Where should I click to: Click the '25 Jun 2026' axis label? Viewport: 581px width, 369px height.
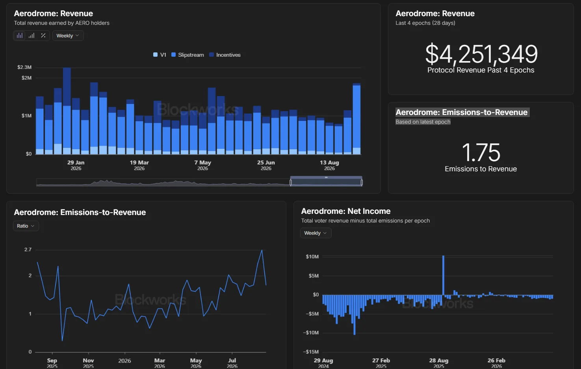pyautogui.click(x=266, y=165)
